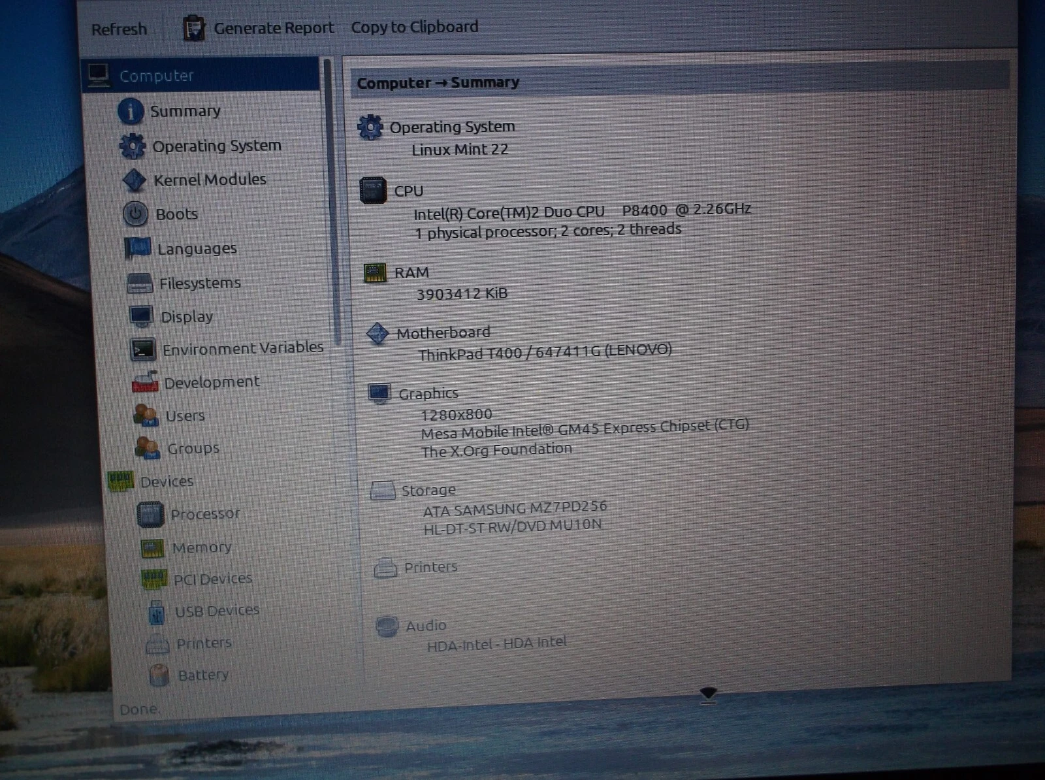The width and height of the screenshot is (1045, 780).
Task: Click the Generate Report icon
Action: click(x=193, y=28)
